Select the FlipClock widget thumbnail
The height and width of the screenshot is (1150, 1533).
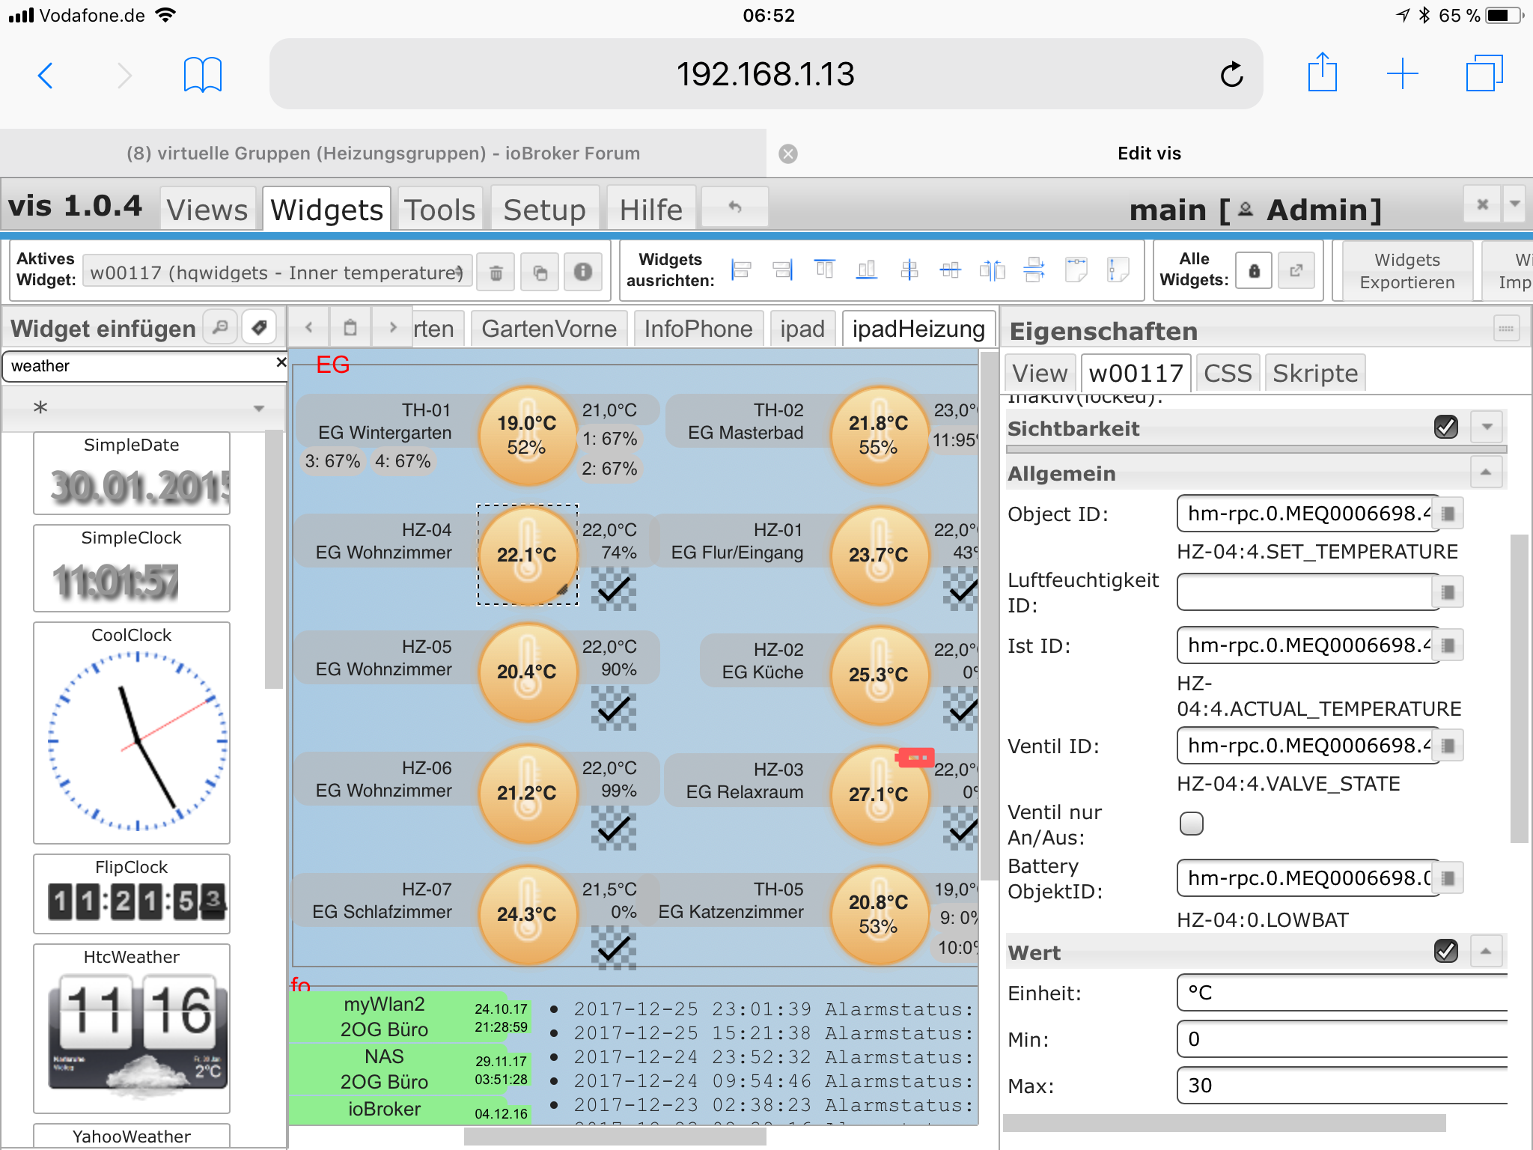click(x=132, y=894)
